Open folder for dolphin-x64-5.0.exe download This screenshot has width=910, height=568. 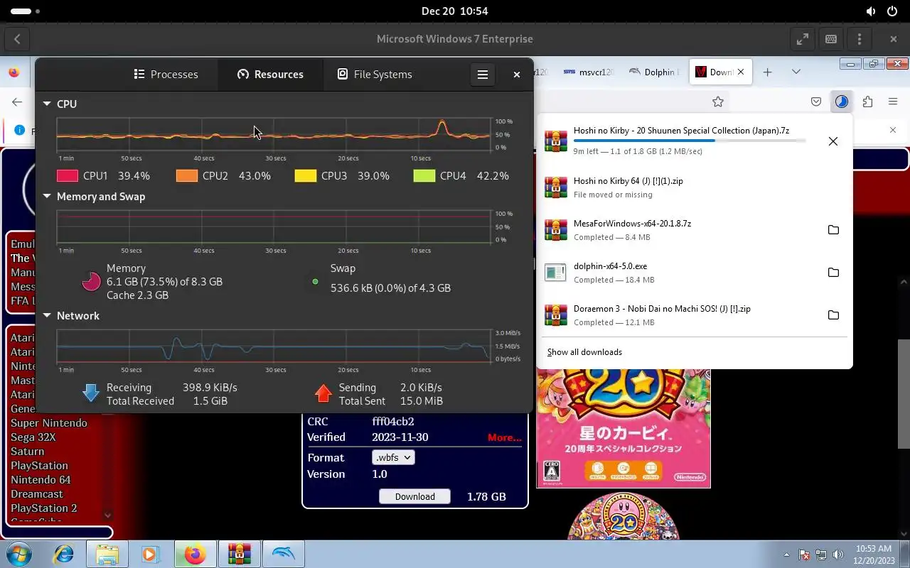point(833,273)
